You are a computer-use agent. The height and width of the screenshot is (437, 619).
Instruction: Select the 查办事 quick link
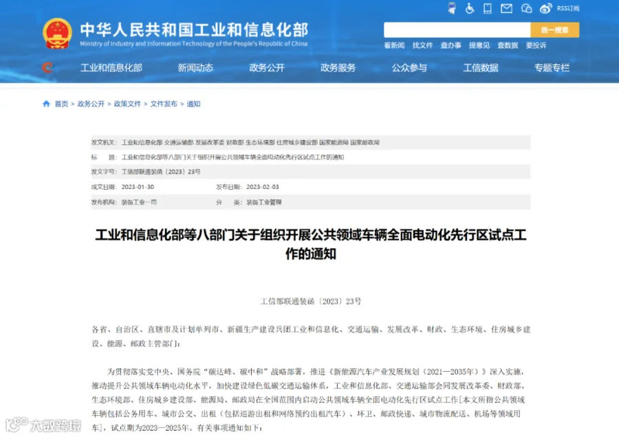450,45
